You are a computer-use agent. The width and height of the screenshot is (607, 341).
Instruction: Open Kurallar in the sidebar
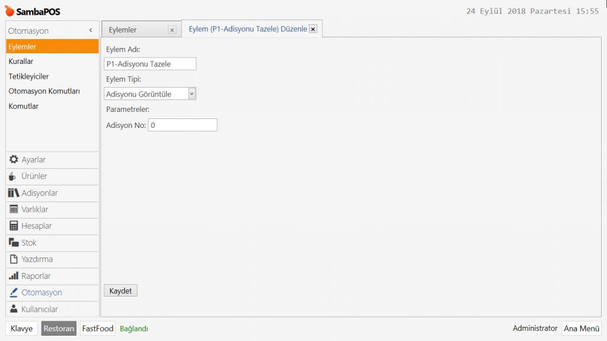point(21,61)
